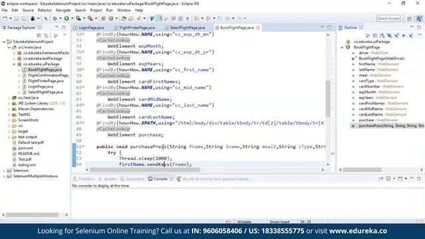
Task: Toggle Show Whitespace Characters icon
Action: 187,19
